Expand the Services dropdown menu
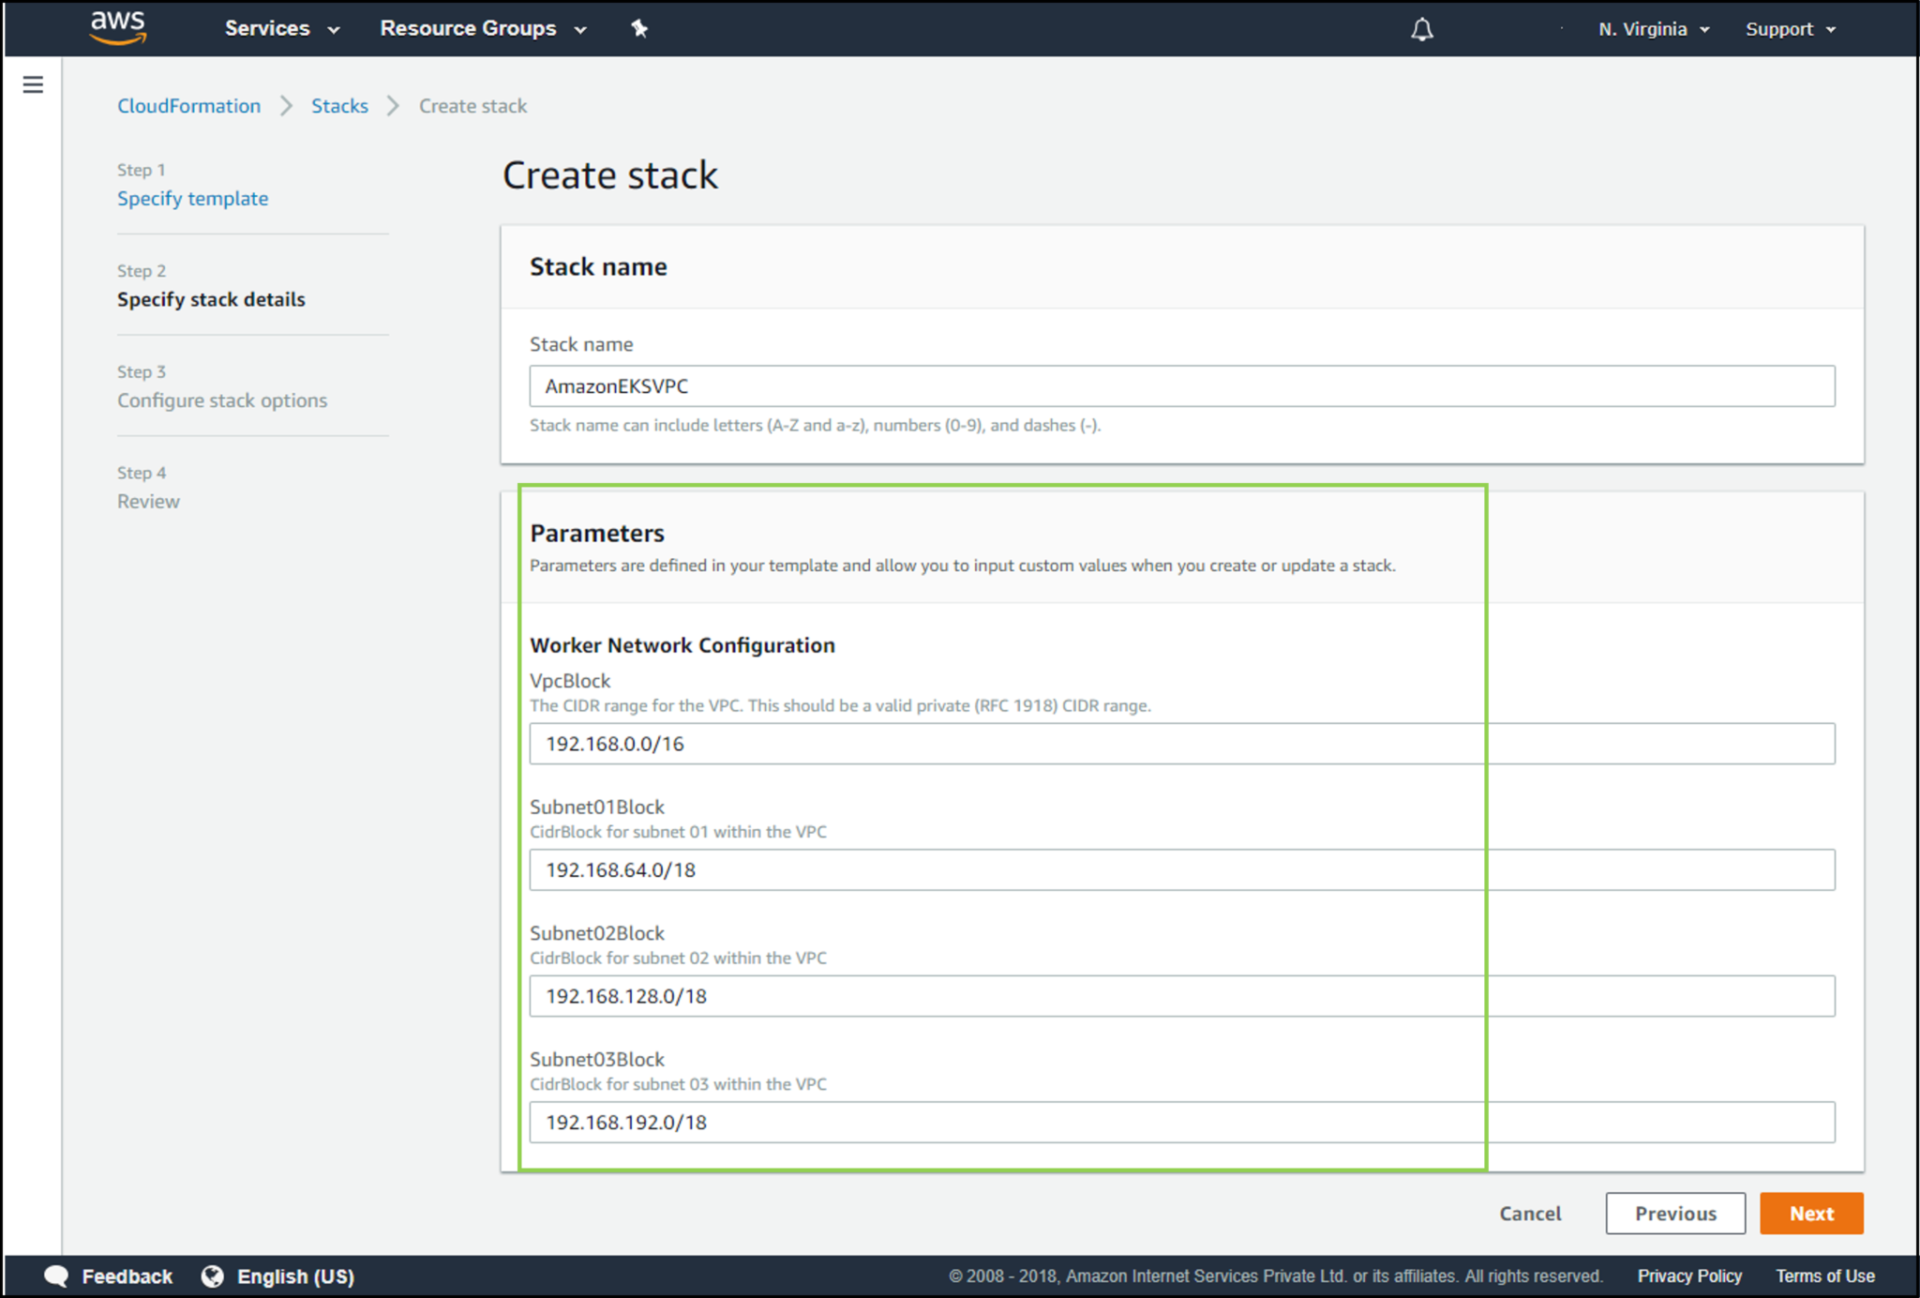Screen dimensions: 1920x1298 pyautogui.click(x=281, y=29)
